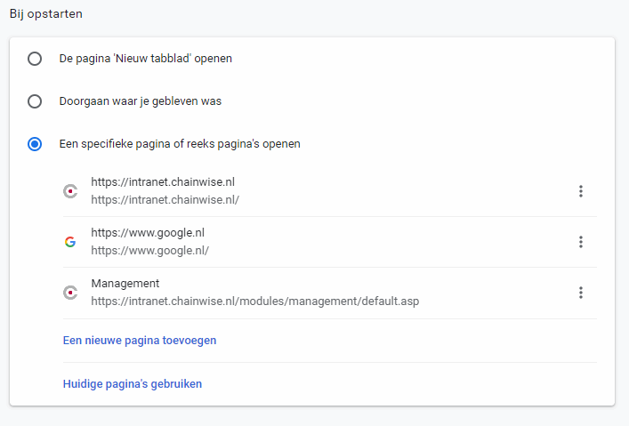Click 'Huidige pagina's gebruiken' link

point(132,384)
